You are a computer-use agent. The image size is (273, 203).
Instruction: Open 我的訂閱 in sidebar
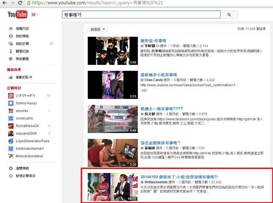click(x=23, y=43)
